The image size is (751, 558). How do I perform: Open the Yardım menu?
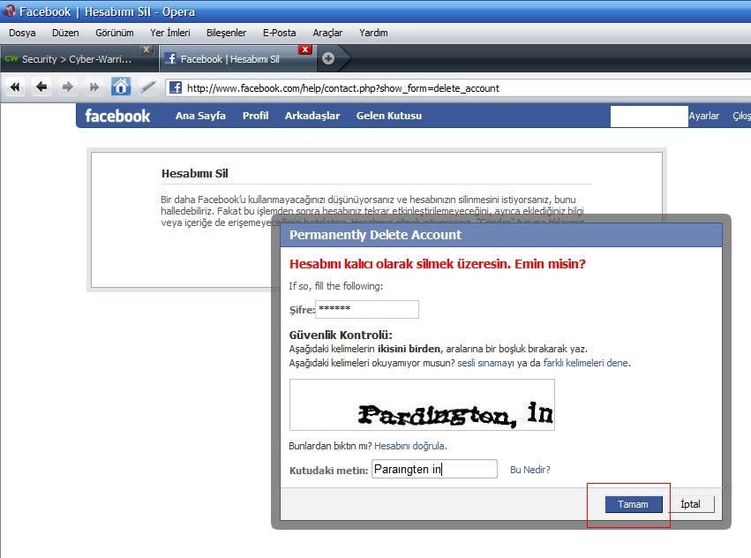[x=373, y=33]
